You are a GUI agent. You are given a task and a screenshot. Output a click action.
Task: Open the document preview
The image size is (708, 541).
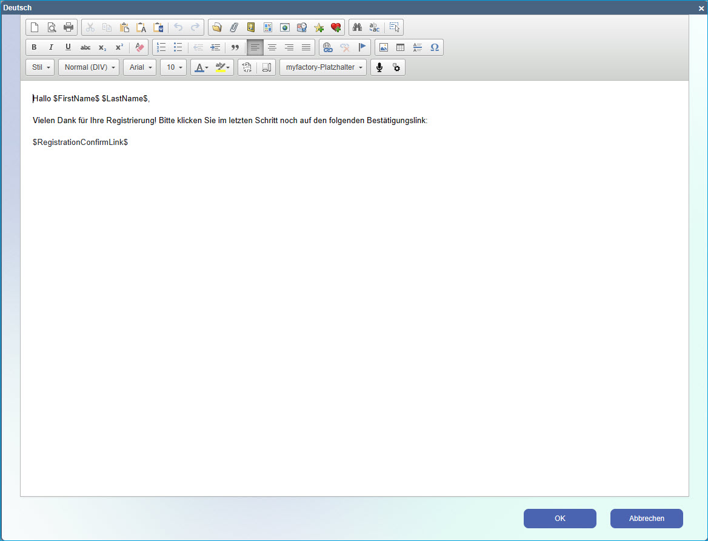(52, 27)
